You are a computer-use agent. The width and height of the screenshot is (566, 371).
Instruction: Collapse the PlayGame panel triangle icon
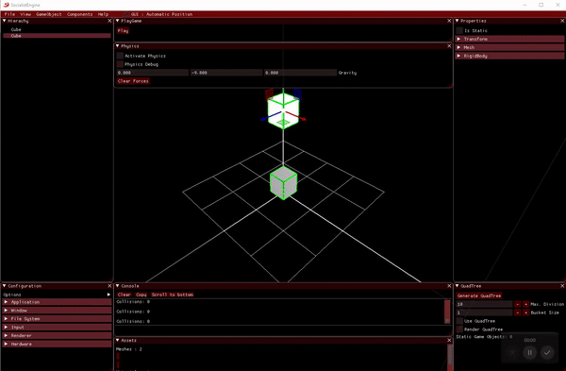tap(118, 21)
